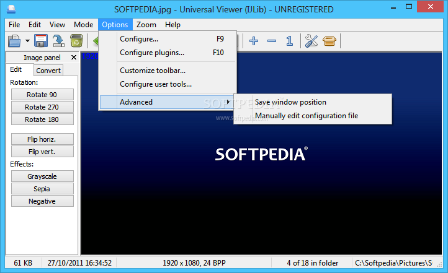Click the 4 of 18 in folder status text
Image resolution: width=448 pixels, height=273 pixels.
pyautogui.click(x=313, y=262)
